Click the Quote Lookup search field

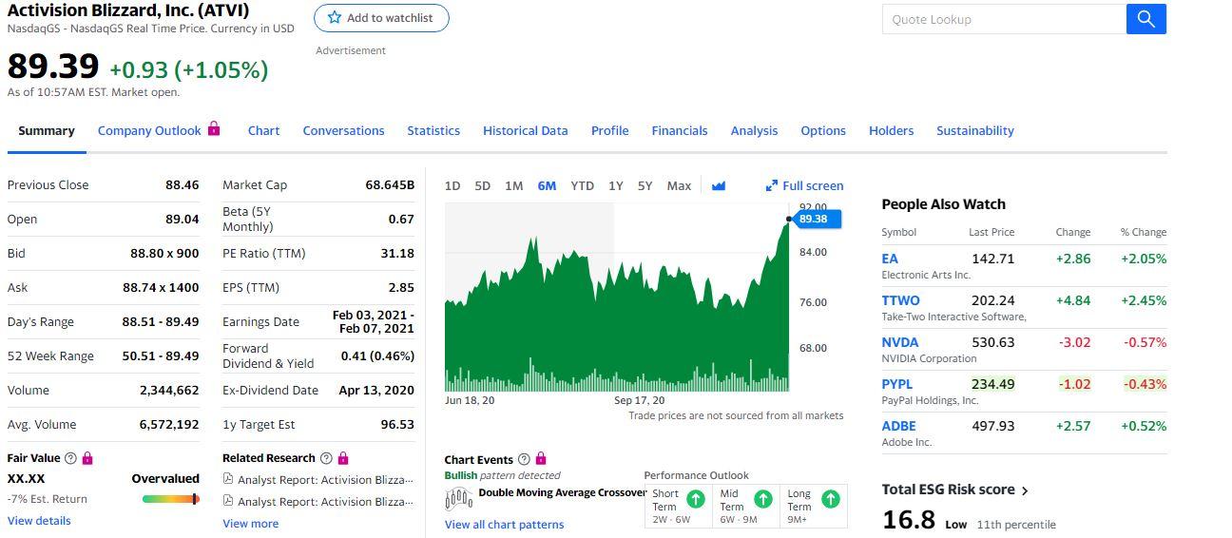coord(1004,19)
